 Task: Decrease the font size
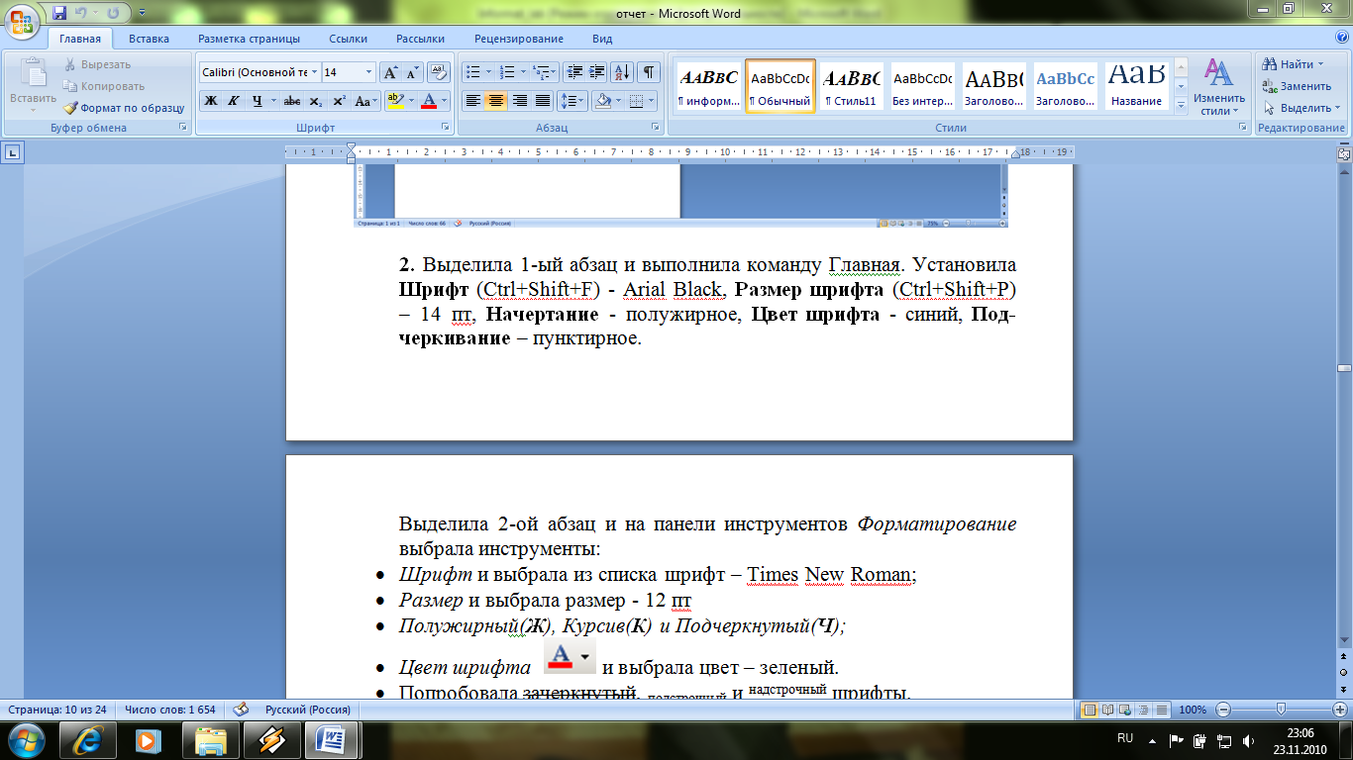[x=413, y=72]
